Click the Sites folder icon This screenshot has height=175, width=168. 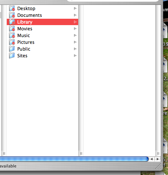click(12, 55)
